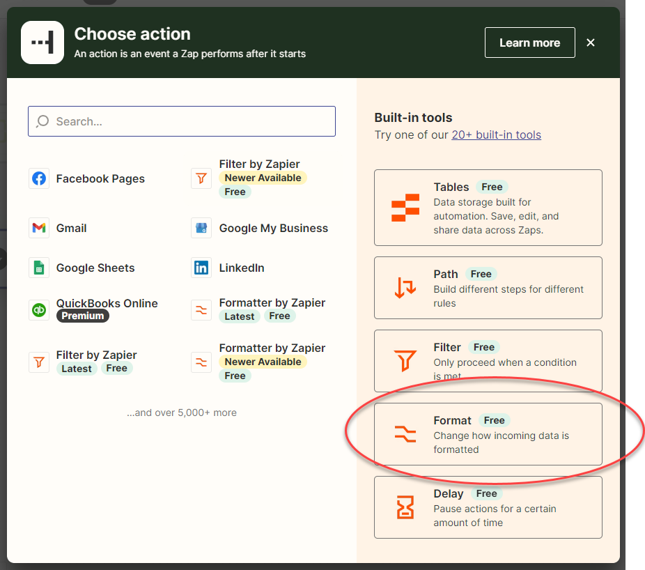This screenshot has width=645, height=570.
Task: Click the Choose action header icon
Action: (42, 43)
